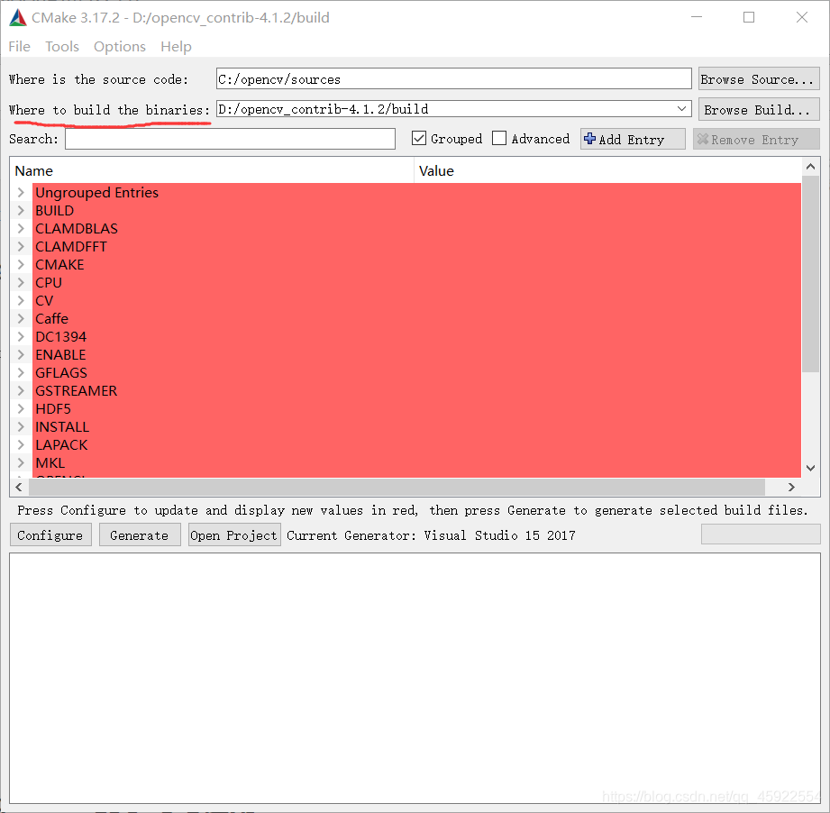
Task: Click the Browse Build button
Action: [x=759, y=110]
